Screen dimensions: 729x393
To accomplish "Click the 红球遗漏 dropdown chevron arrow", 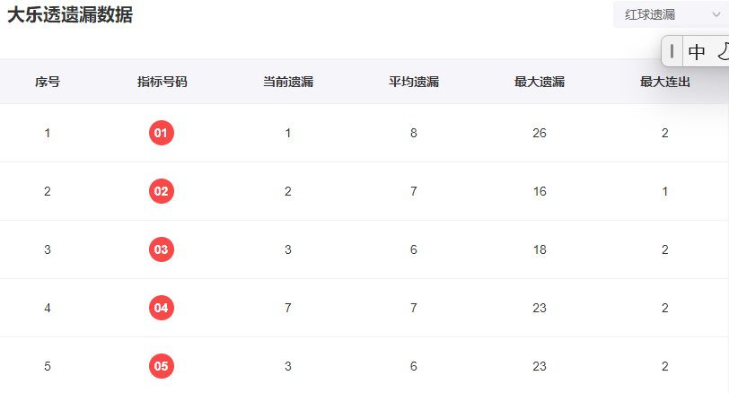I will click(x=716, y=14).
